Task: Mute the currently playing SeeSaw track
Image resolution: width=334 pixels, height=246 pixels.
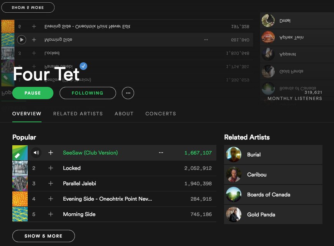Action: coord(36,153)
